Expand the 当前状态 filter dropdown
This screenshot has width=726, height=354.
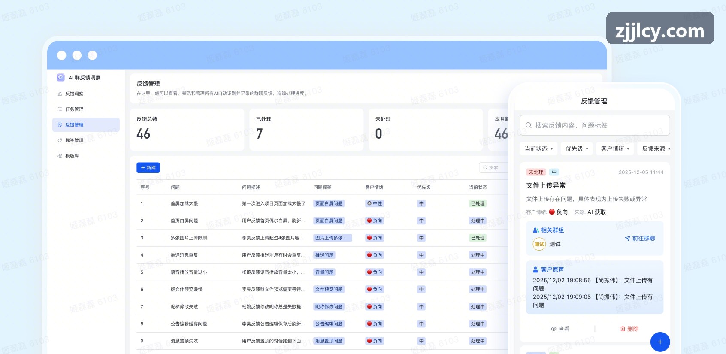538,149
